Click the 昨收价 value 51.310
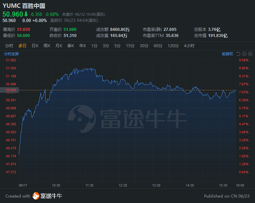Image resolution: width=255 pixels, height=203 pixels. (70, 36)
